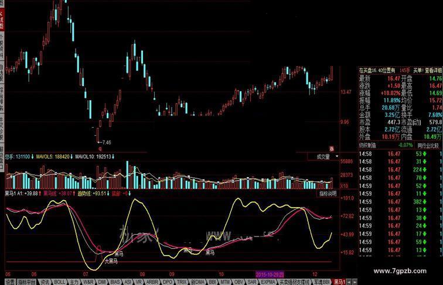Screen dimensions: 443x285
Task: Select the ASI indicator tab
Action: (x=128, y=281)
